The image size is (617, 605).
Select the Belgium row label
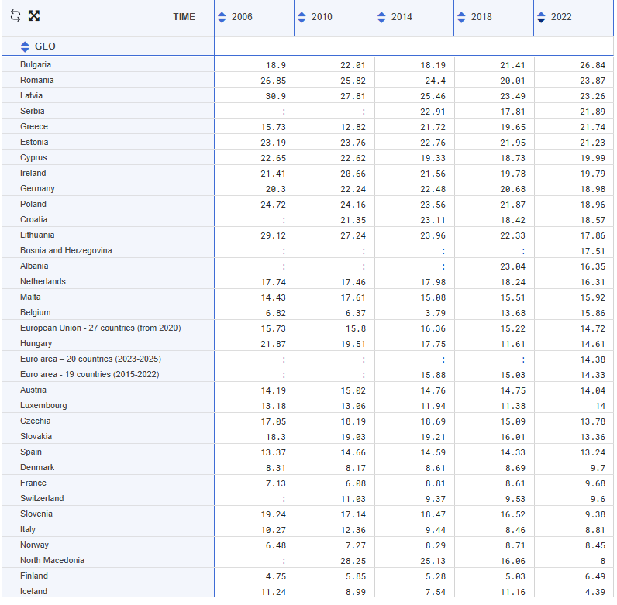pyautogui.click(x=36, y=312)
